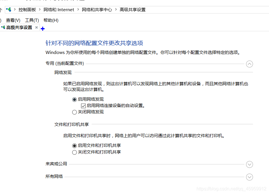Screen dimensions: 269x194
Task: Open dropdown arrow before 控制面板 breadcrumb
Action: 15,9
